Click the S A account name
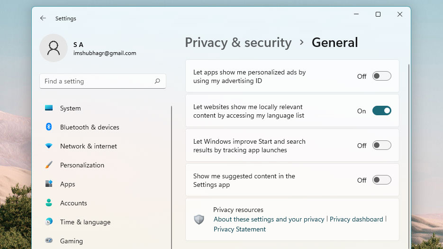Viewport: 443px width, 249px height. tap(78, 45)
